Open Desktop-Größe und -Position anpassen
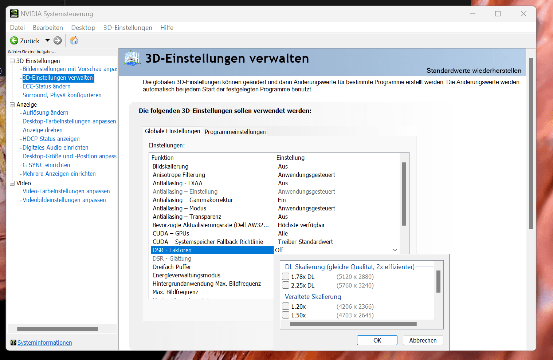Viewport: 553px width, 360px height. point(70,156)
